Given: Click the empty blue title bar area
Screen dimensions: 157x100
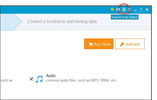Looking at the screenshot, I should point(55,10).
